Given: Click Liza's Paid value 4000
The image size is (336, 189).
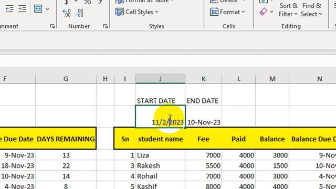Looking at the screenshot, I should coord(238,155).
